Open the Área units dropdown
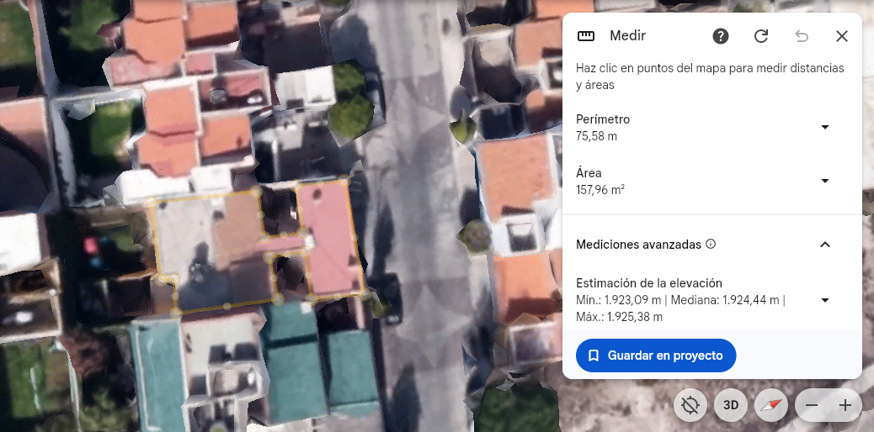 [825, 181]
